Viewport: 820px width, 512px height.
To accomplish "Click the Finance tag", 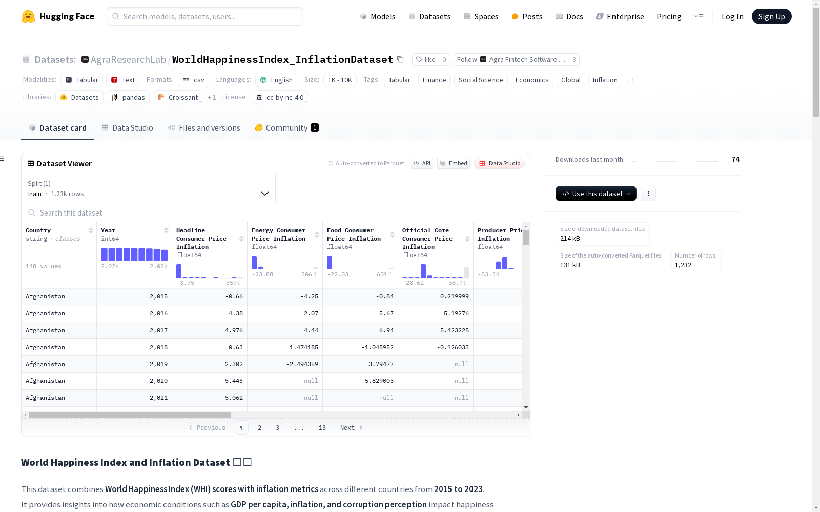I will 435,80.
